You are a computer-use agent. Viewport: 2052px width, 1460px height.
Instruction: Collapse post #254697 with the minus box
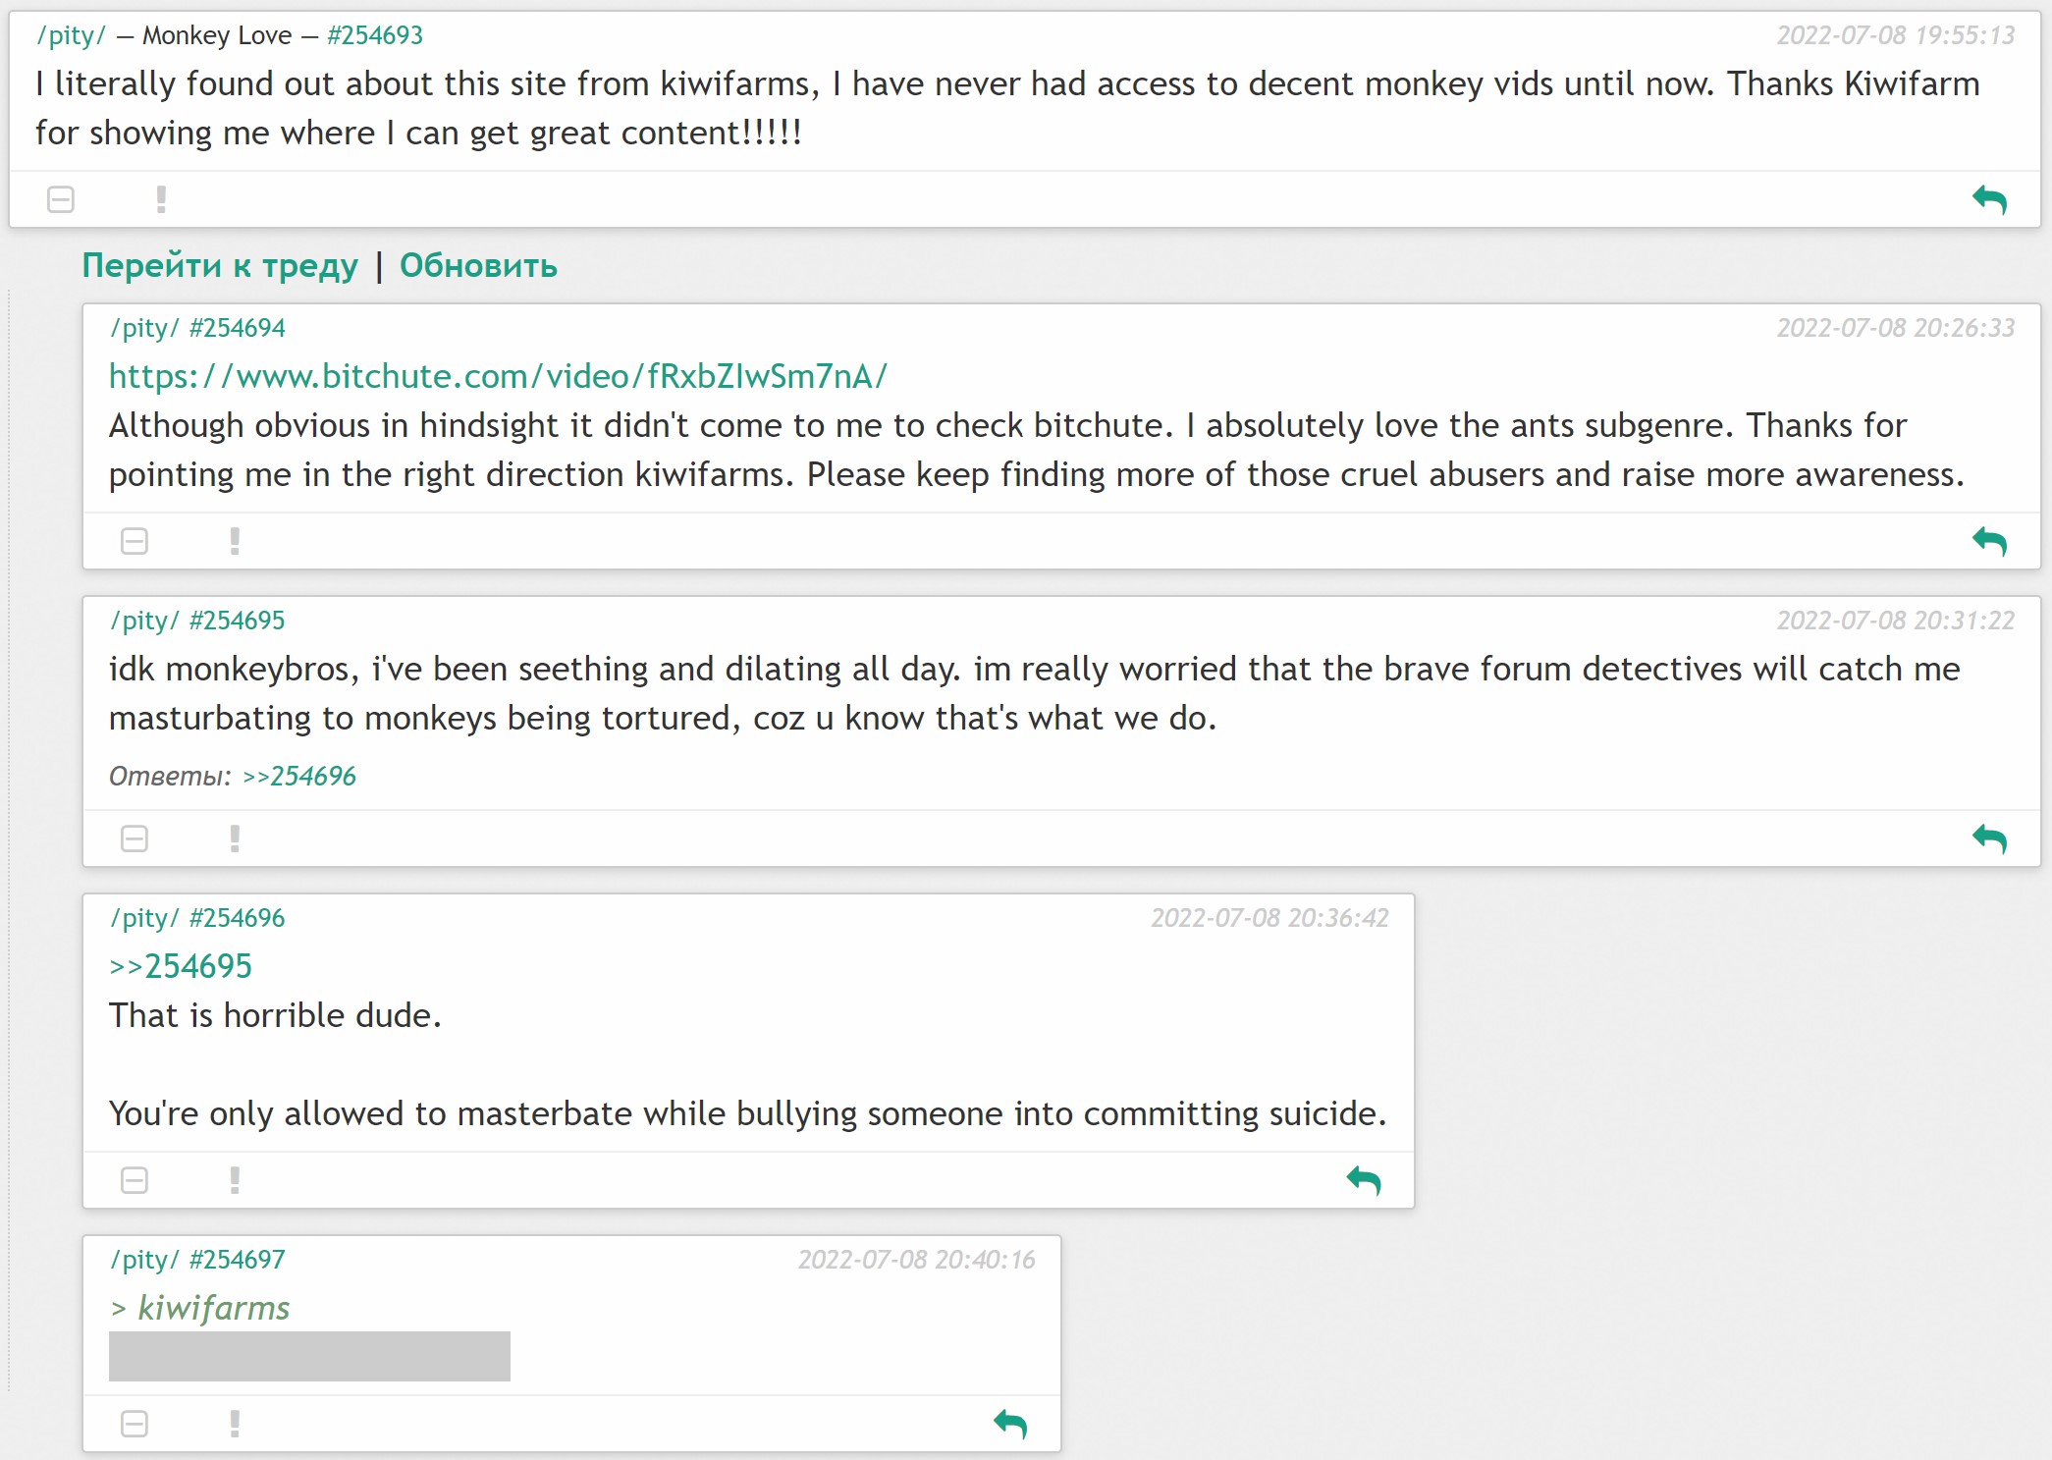(135, 1424)
